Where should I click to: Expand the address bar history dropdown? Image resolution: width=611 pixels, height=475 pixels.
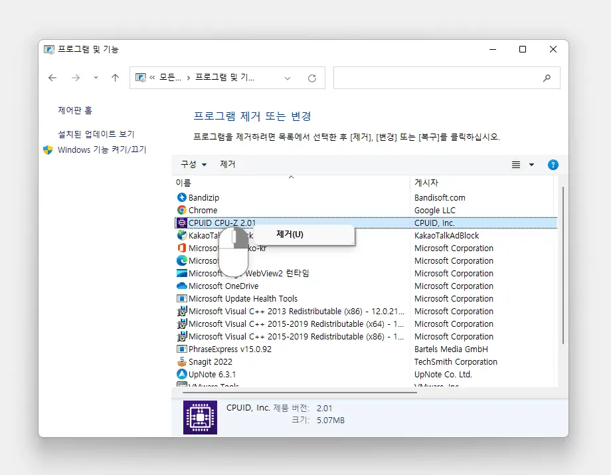click(288, 78)
